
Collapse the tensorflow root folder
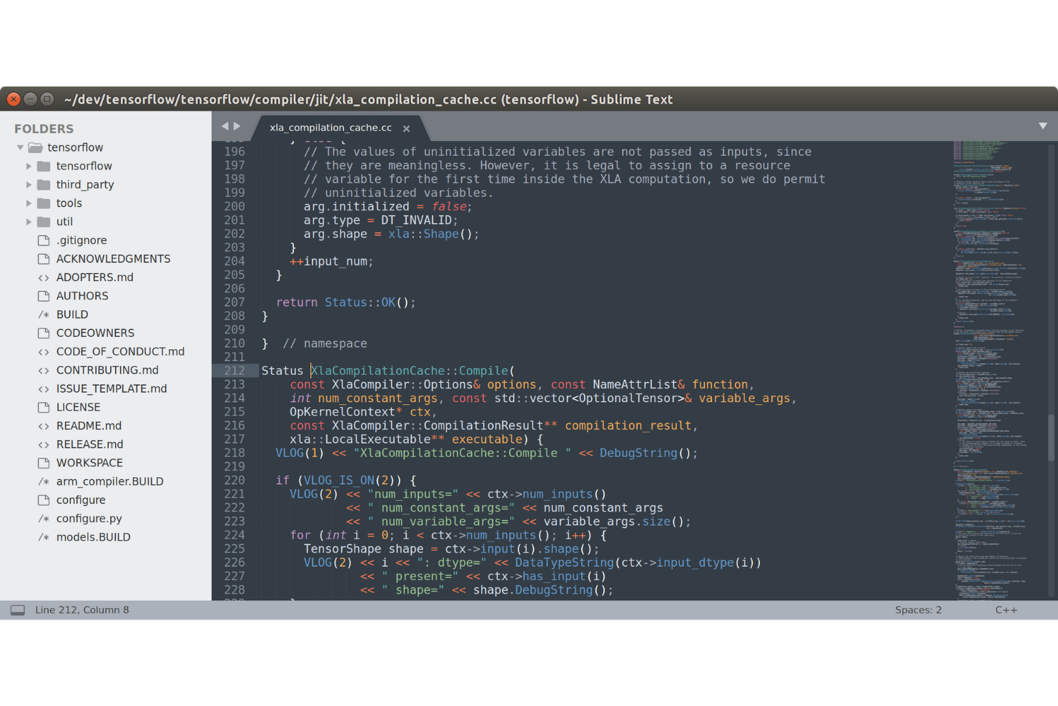click(21, 147)
